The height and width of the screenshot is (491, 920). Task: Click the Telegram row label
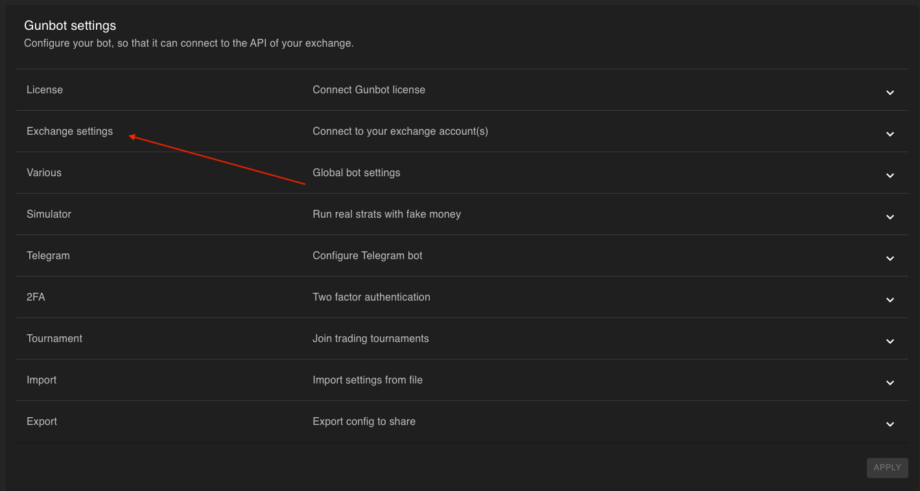coord(48,256)
